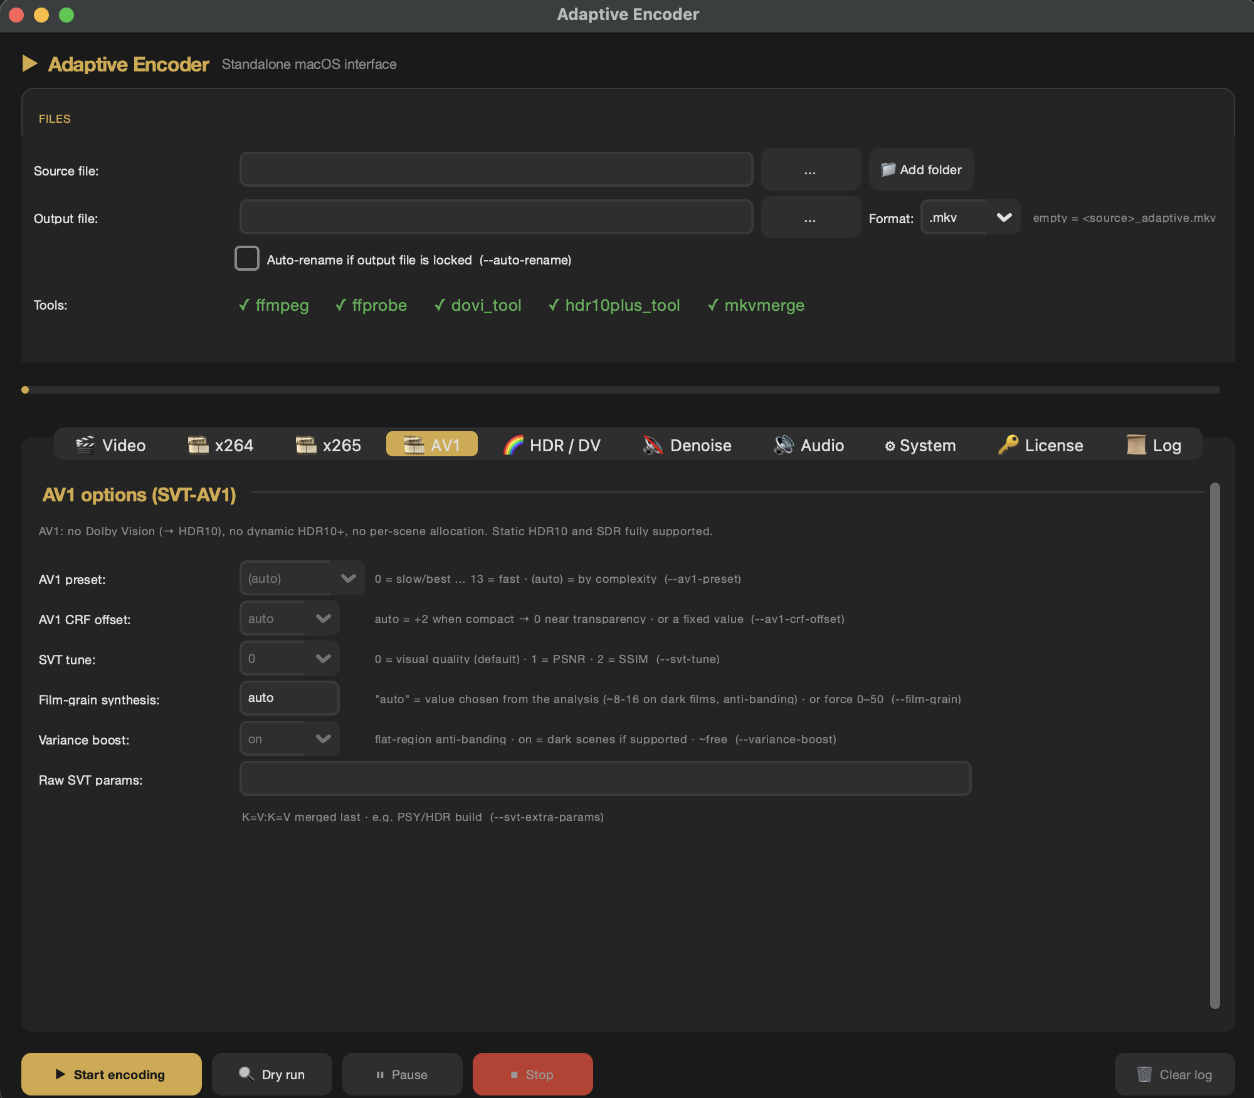Click the checkmark next to dovi_tool

pyautogui.click(x=440, y=305)
